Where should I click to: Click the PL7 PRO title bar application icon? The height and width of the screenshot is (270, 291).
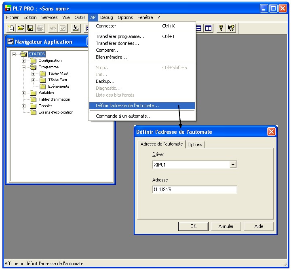[x=8, y=8]
